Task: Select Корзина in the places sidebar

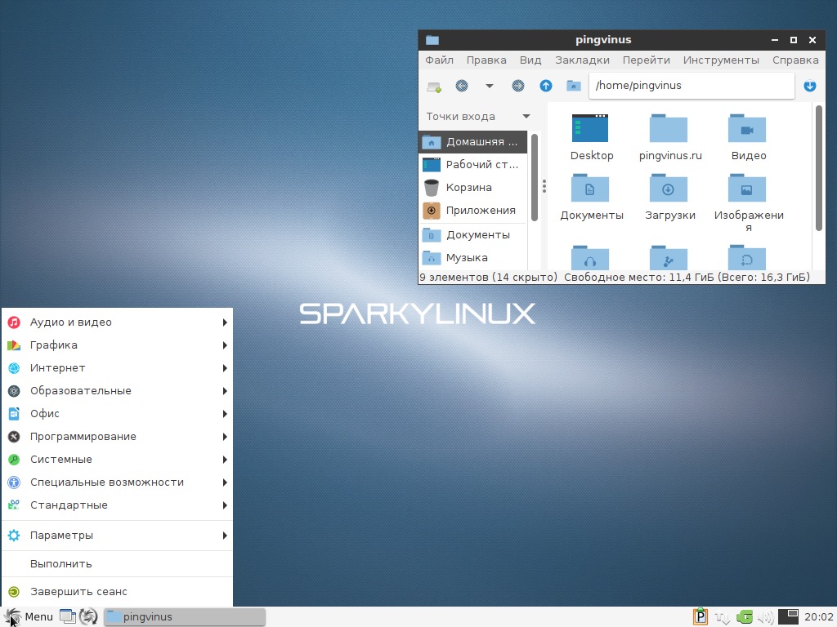Action: pyautogui.click(x=468, y=188)
